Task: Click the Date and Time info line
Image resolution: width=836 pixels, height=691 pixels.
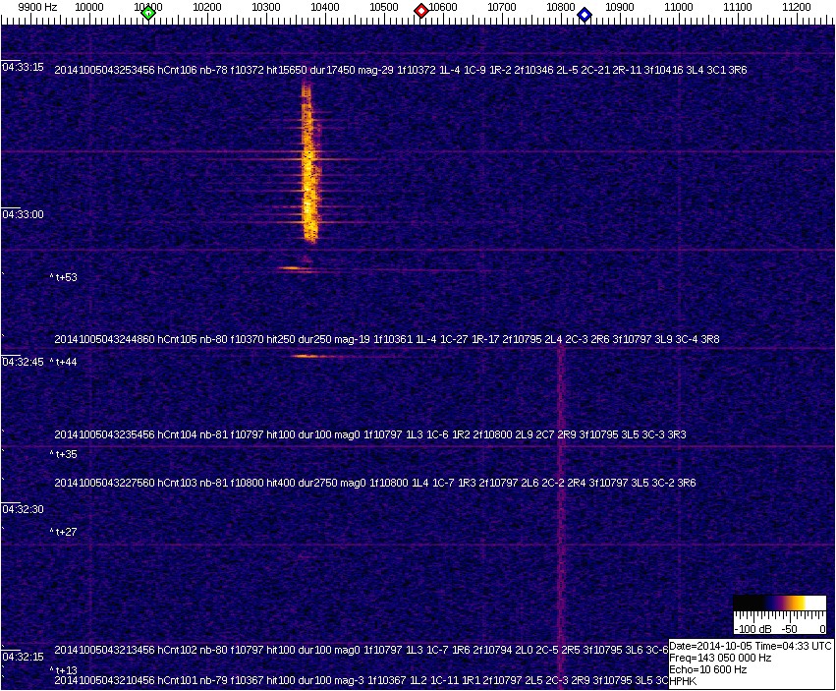Action: click(751, 646)
